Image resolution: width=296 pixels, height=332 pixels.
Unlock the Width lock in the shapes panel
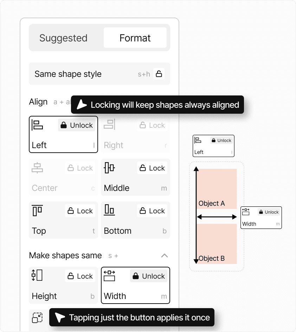point(148,276)
